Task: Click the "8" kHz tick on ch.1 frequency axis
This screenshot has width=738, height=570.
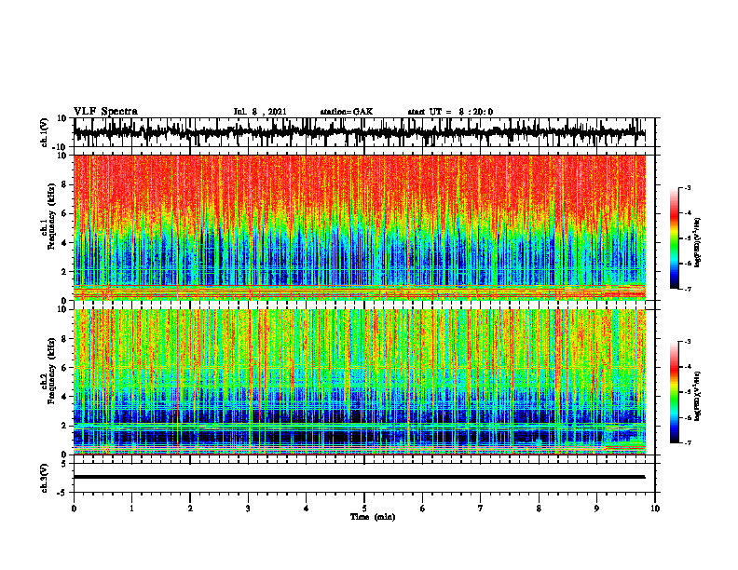Action: tap(64, 184)
